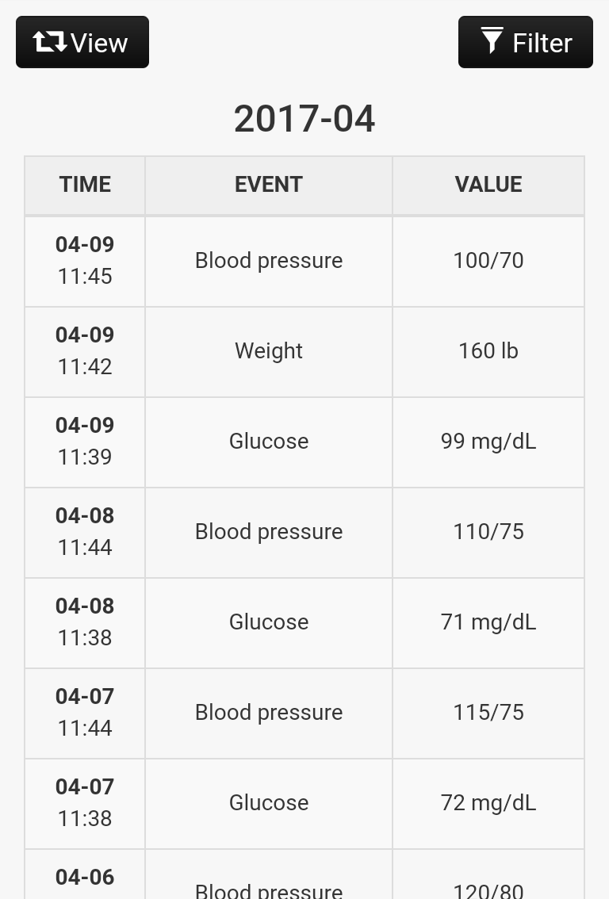Click the 160 lb weight value
This screenshot has width=609, height=899.
point(488,351)
